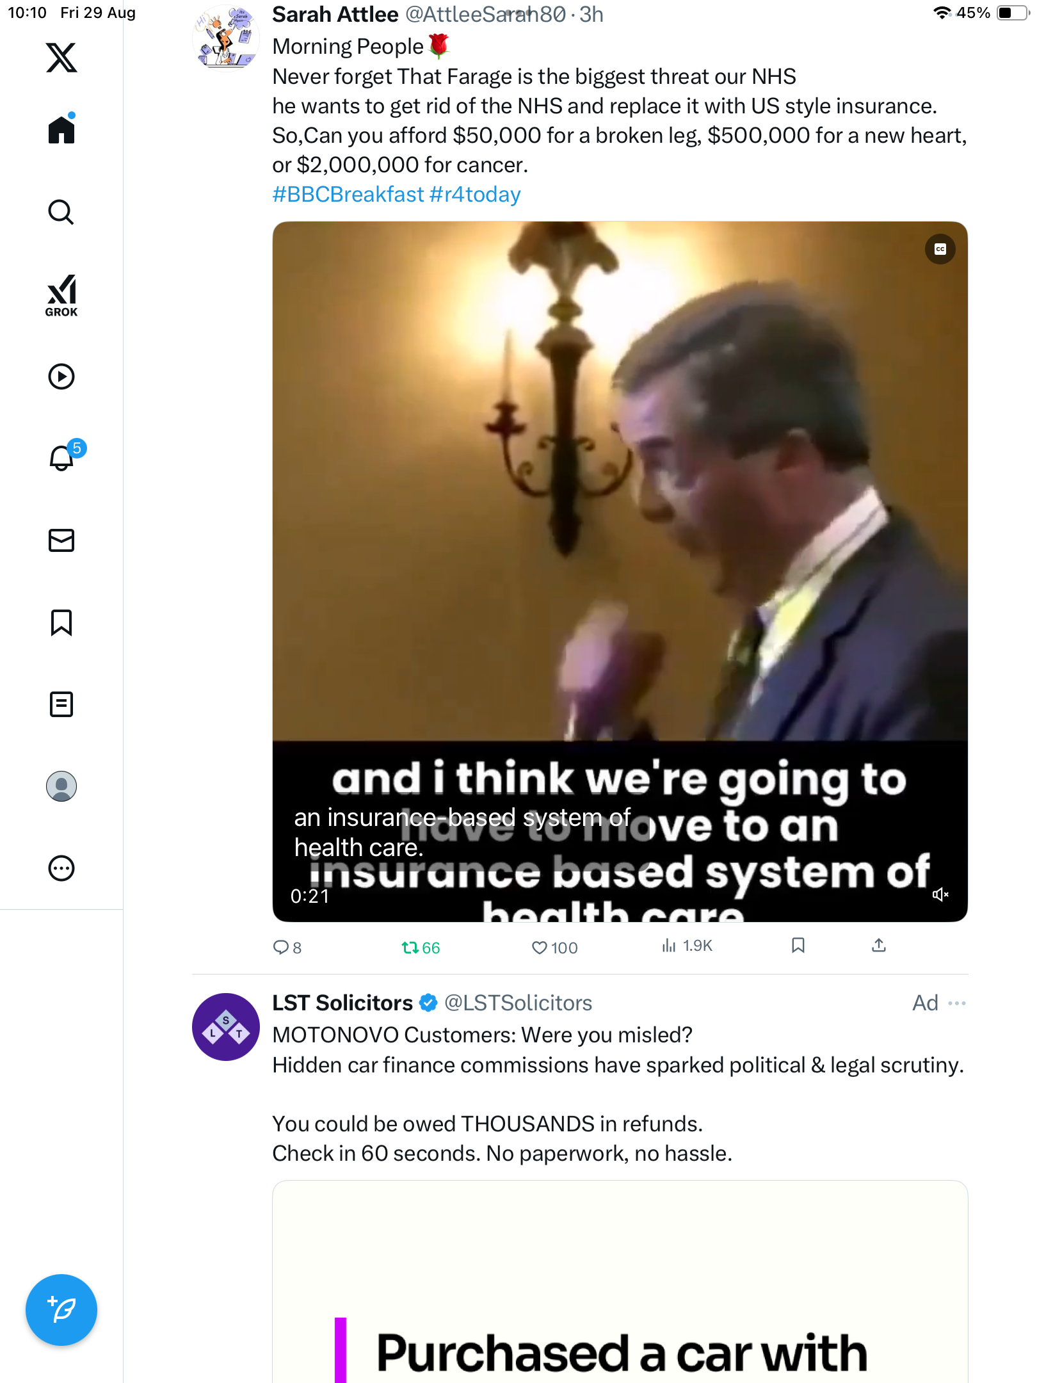Open the three-dot menu on LST Solicitors ad
Viewport: 1037px width, 1383px height.
click(x=956, y=1003)
